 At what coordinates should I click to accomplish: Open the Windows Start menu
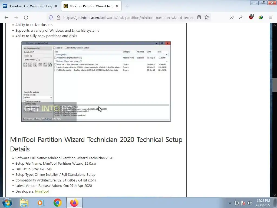pos(7,203)
